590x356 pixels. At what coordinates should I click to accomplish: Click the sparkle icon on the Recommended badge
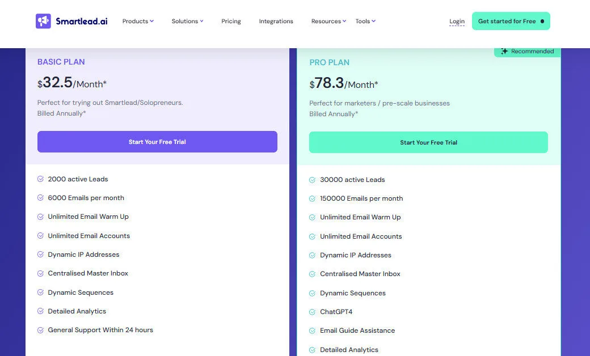504,51
